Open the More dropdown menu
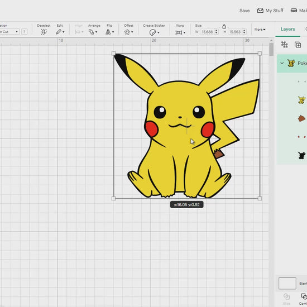307x307 pixels. tap(260, 30)
